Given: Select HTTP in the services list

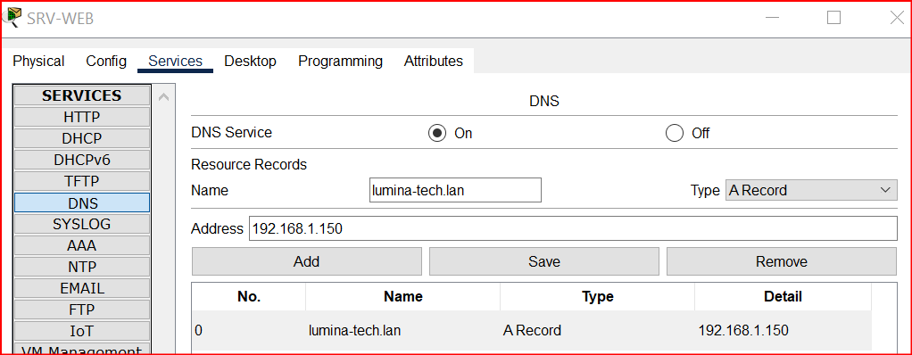Looking at the screenshot, I should (82, 117).
